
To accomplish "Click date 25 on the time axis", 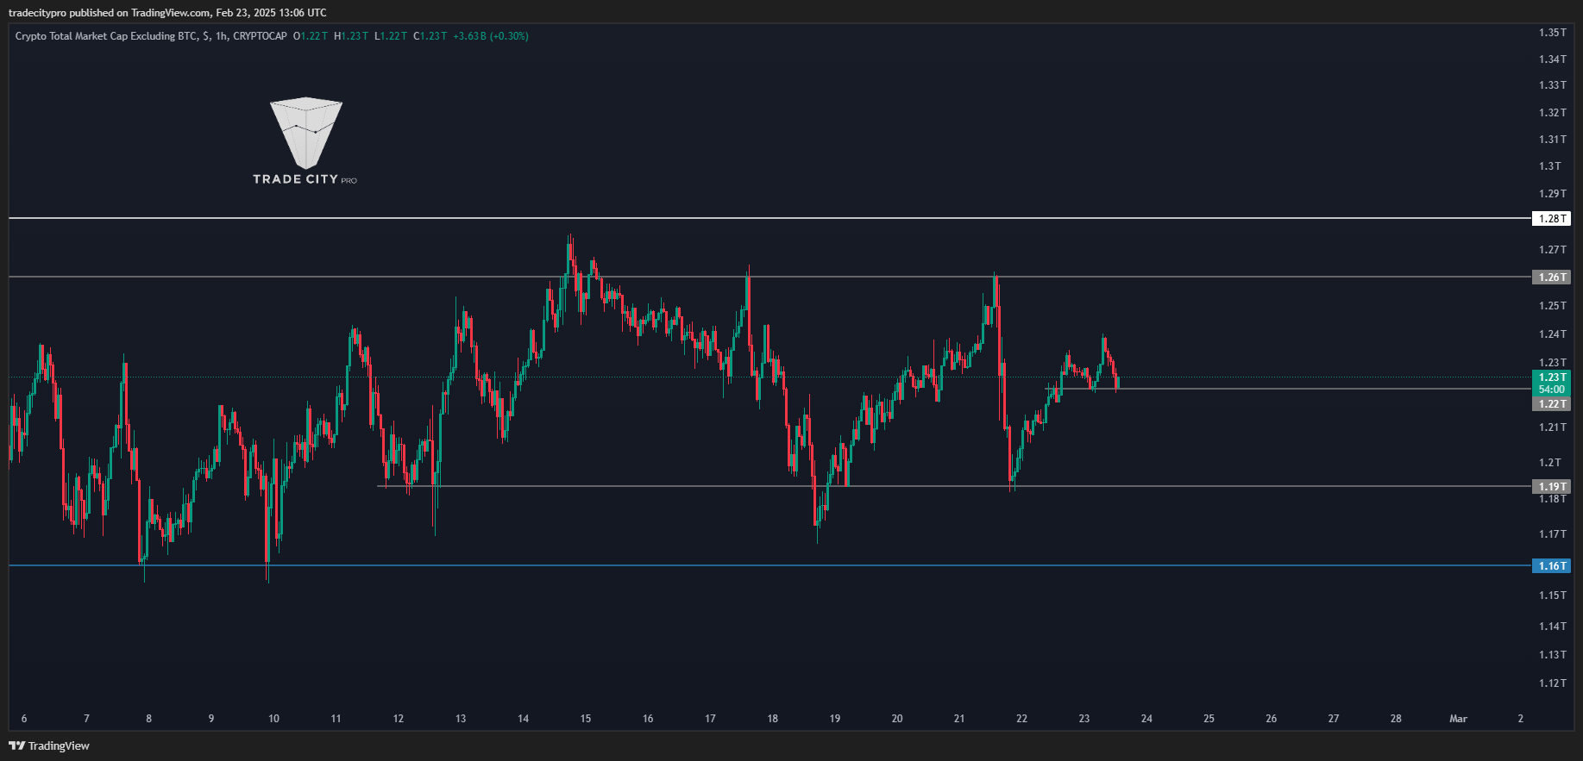I will (1209, 719).
